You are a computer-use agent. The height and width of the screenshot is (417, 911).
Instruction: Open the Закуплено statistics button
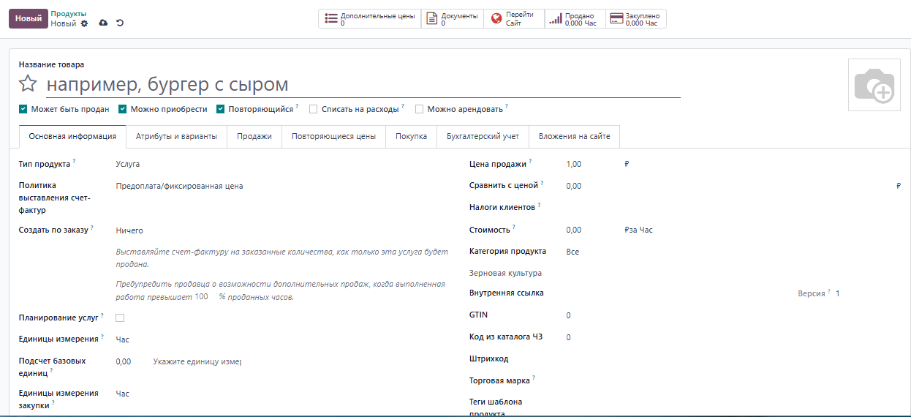(x=636, y=19)
